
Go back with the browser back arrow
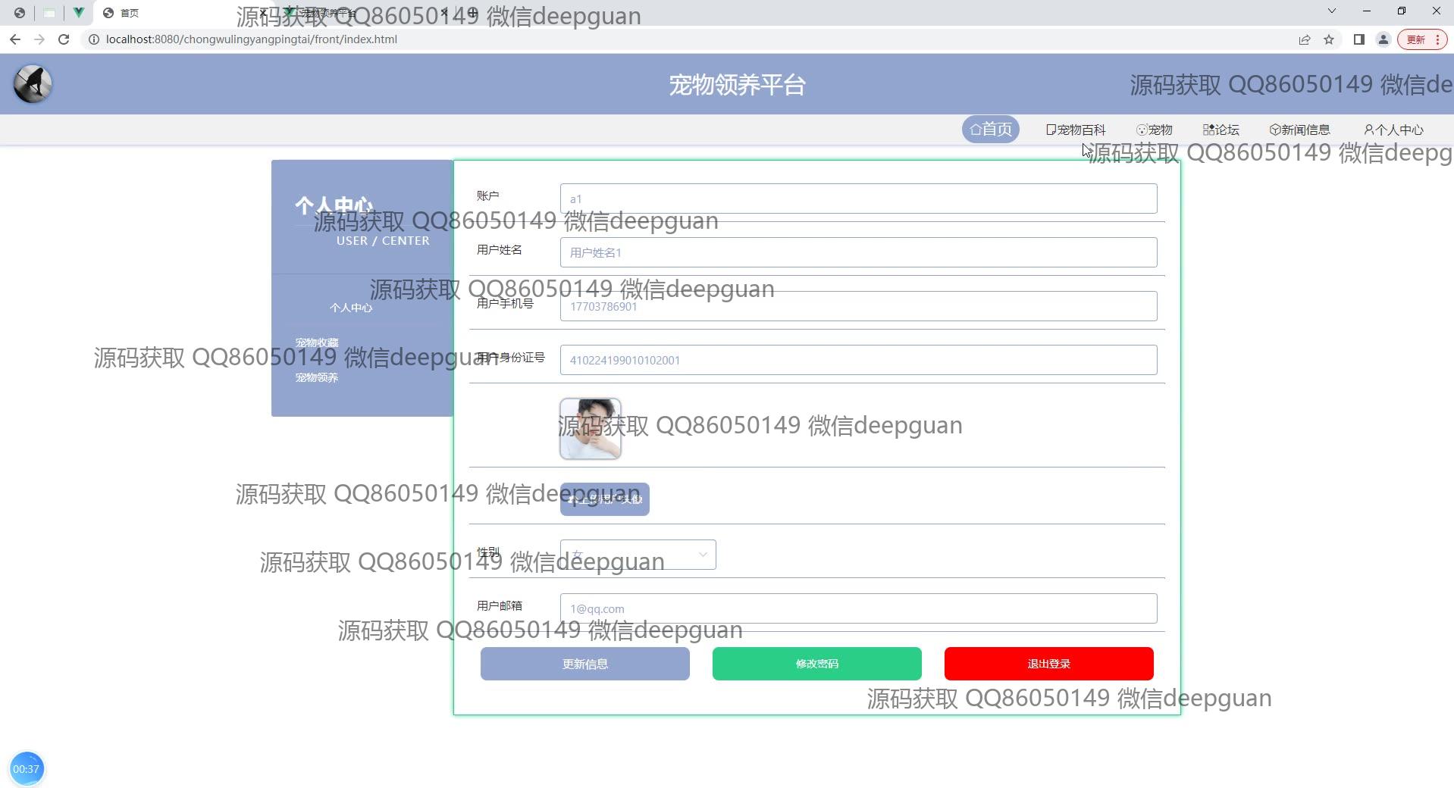click(x=15, y=39)
